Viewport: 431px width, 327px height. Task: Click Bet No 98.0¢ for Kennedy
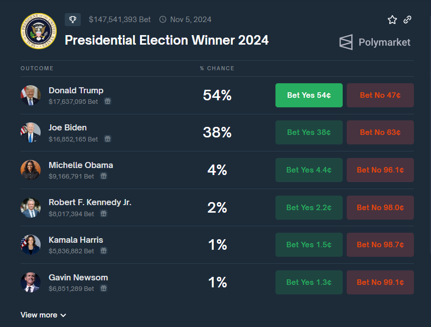coord(380,207)
